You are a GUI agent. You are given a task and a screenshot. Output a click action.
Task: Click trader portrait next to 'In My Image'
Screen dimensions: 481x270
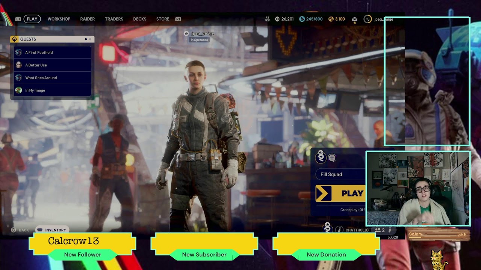(x=18, y=90)
